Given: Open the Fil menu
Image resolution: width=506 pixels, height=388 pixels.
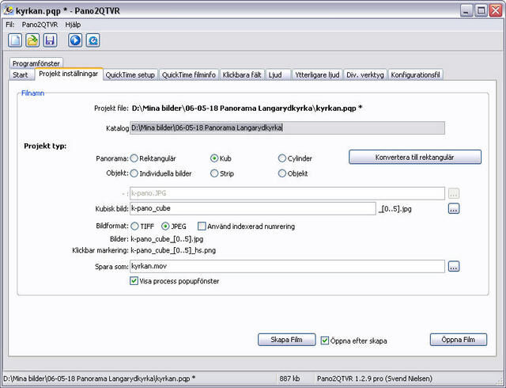Looking at the screenshot, I should (9, 25).
